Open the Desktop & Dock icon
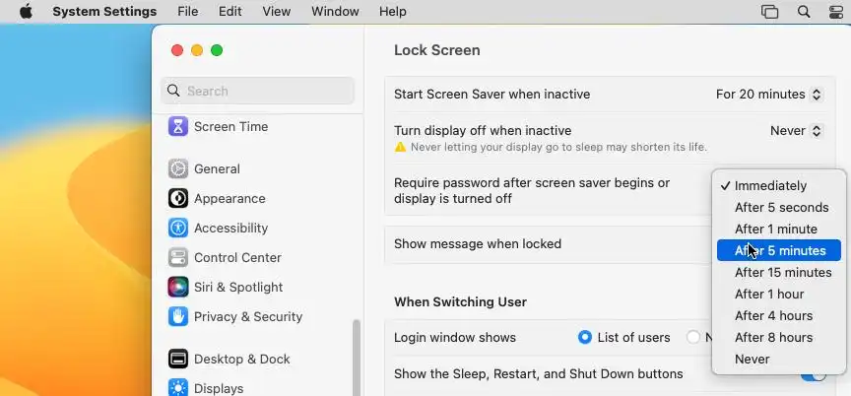The image size is (851, 396). coord(178,359)
